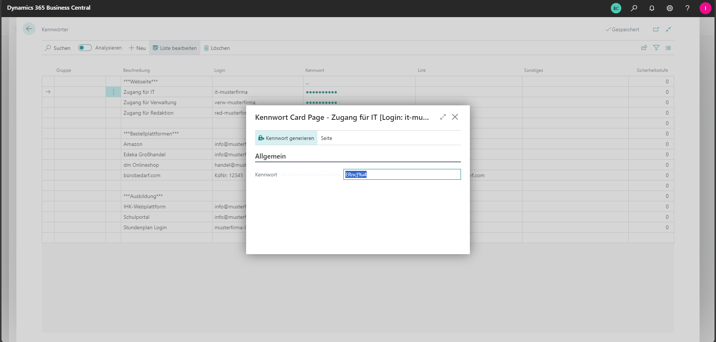Toggle the Analysieren switch
The height and width of the screenshot is (342, 716).
click(x=85, y=48)
